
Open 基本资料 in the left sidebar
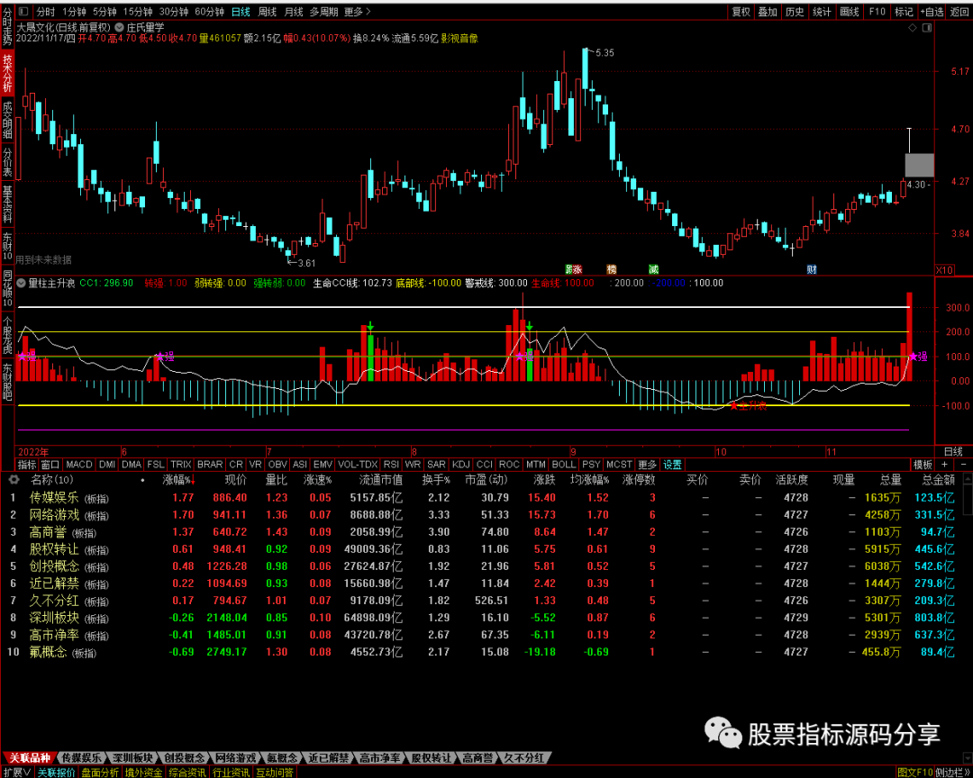click(7, 204)
